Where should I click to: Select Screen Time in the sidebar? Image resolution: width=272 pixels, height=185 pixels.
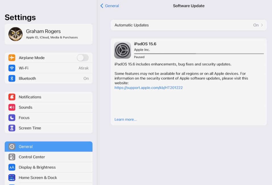(x=49, y=128)
